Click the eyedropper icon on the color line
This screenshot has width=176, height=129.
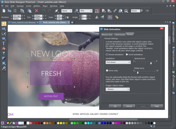[11, 123]
